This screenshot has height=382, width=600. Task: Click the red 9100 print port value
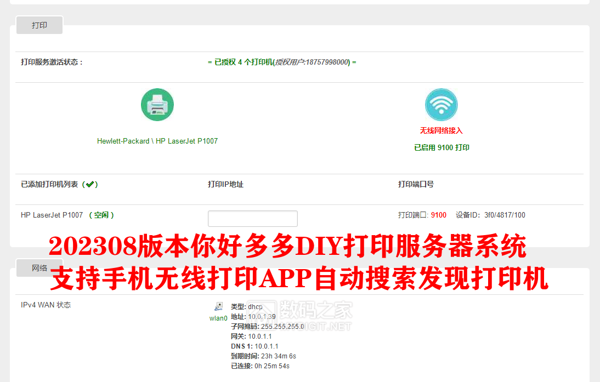[x=439, y=215]
